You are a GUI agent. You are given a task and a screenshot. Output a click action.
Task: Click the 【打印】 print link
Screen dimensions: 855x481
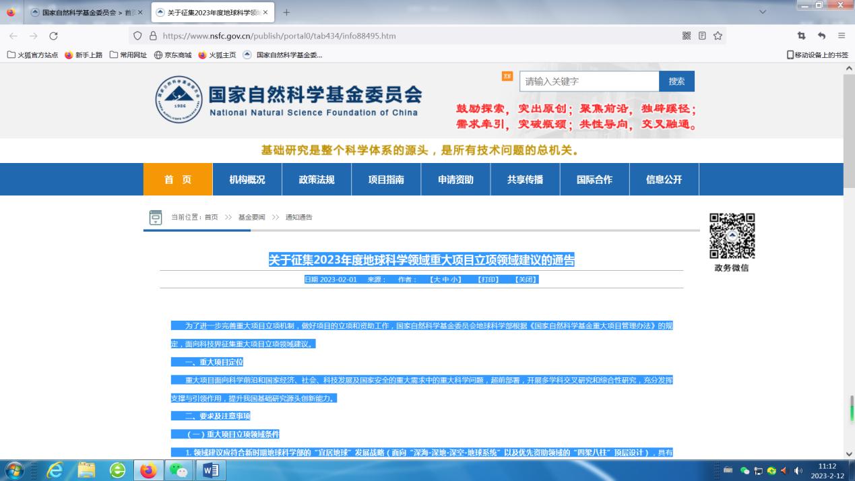488,280
